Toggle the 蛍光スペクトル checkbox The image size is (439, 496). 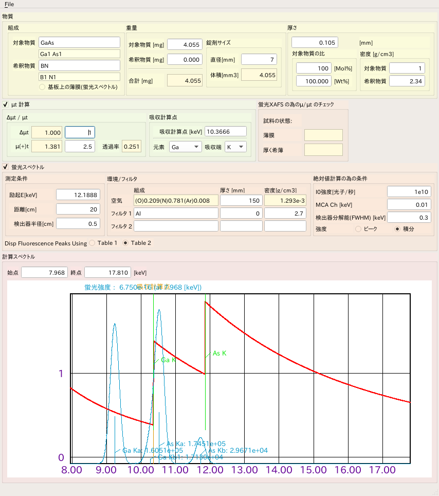(6, 167)
